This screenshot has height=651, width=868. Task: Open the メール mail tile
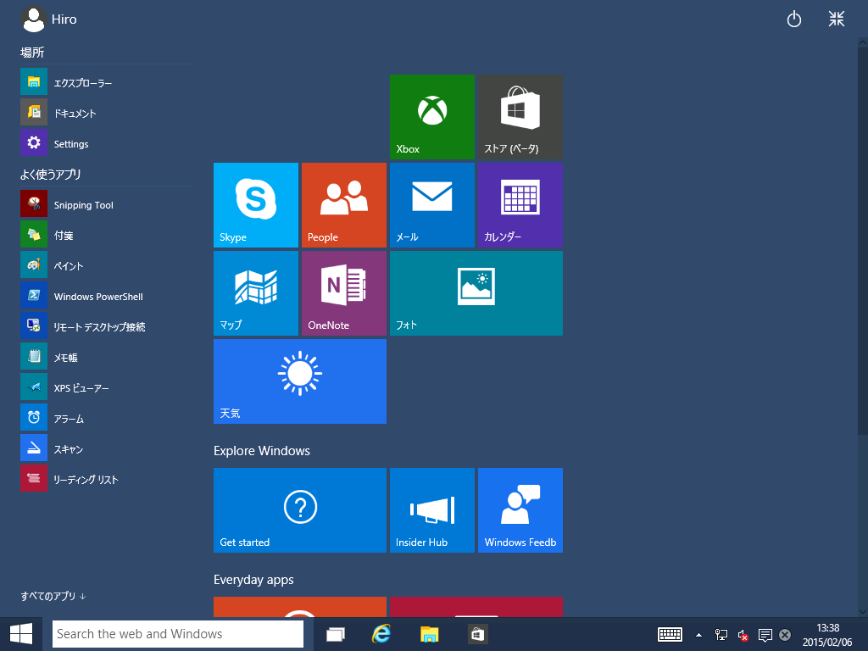click(431, 205)
